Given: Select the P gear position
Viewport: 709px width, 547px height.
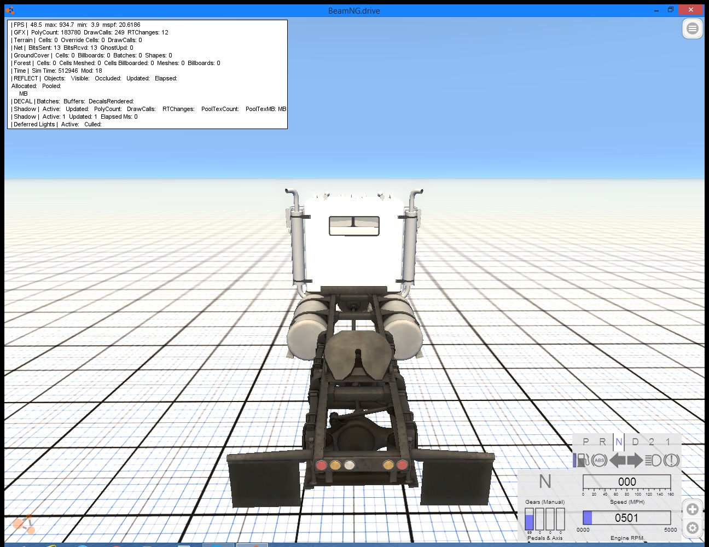Looking at the screenshot, I should [586, 441].
